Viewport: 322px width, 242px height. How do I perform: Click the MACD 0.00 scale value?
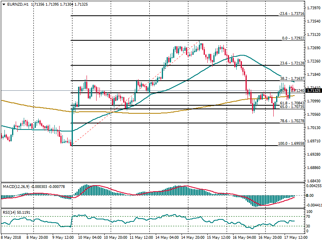click(x=310, y=196)
